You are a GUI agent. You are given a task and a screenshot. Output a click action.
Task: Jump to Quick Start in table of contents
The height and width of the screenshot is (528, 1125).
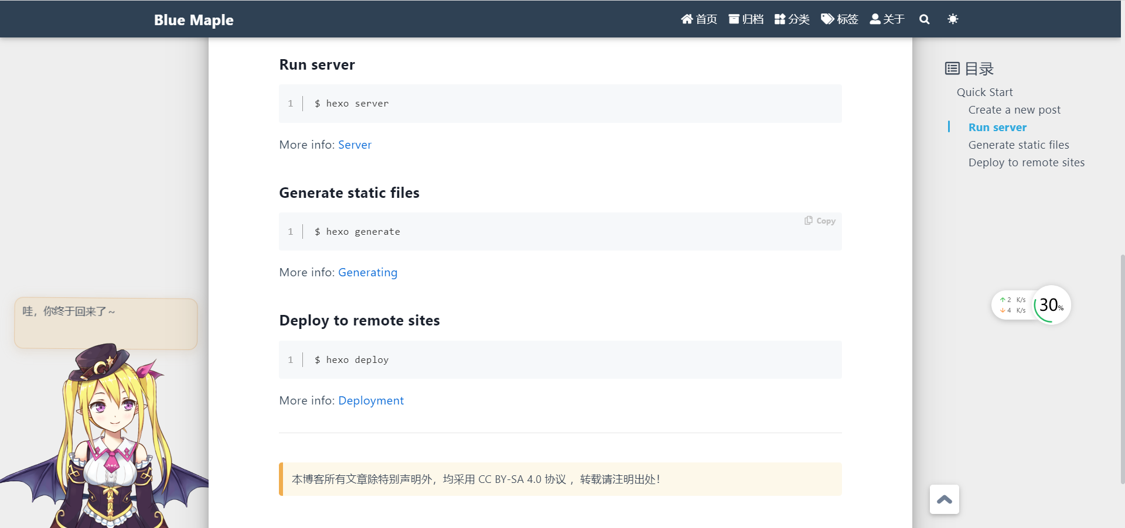(984, 92)
